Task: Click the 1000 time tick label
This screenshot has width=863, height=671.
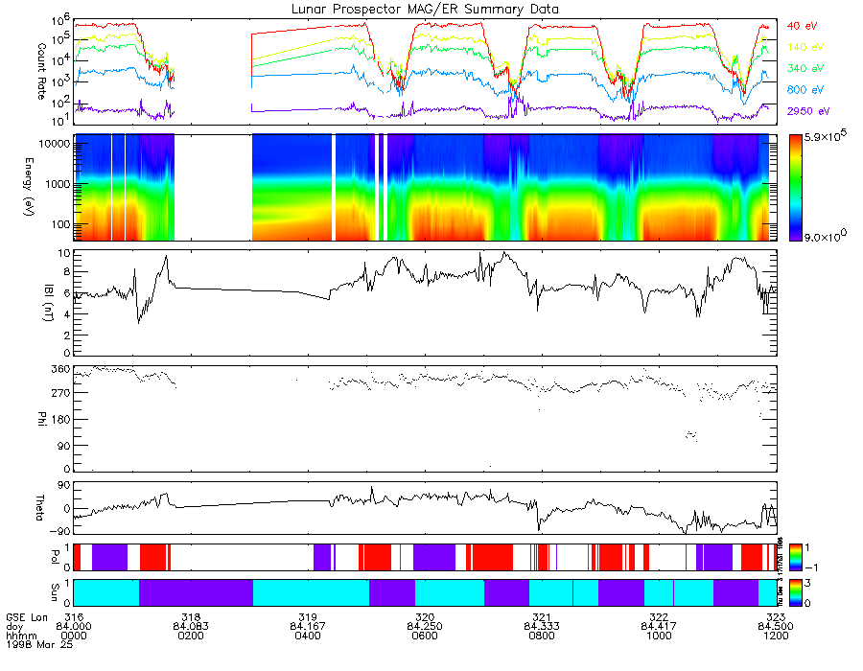Action: click(659, 636)
